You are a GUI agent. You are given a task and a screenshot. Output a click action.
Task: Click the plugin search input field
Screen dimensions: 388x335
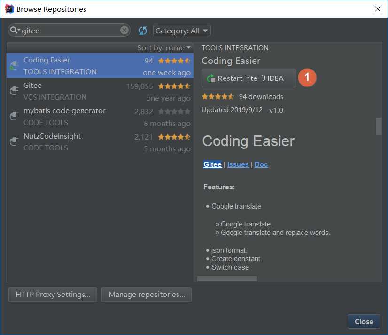point(70,31)
